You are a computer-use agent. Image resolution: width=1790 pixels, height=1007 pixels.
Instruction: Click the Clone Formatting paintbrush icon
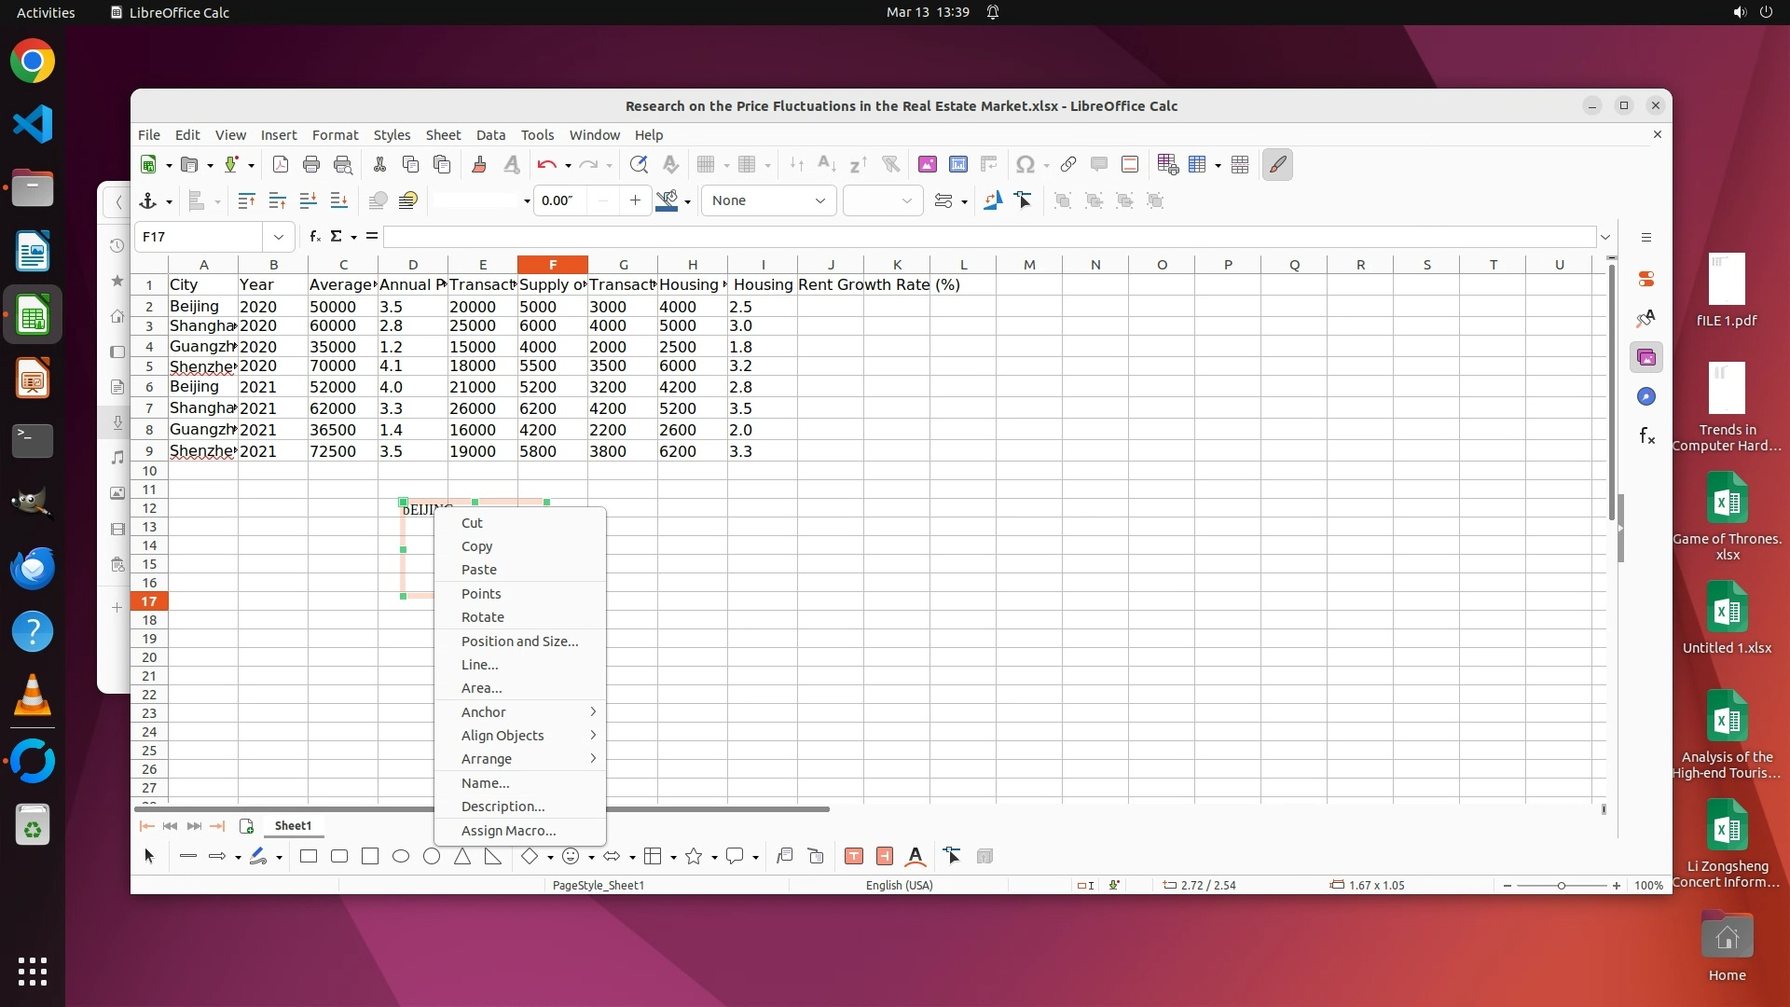pos(479,165)
